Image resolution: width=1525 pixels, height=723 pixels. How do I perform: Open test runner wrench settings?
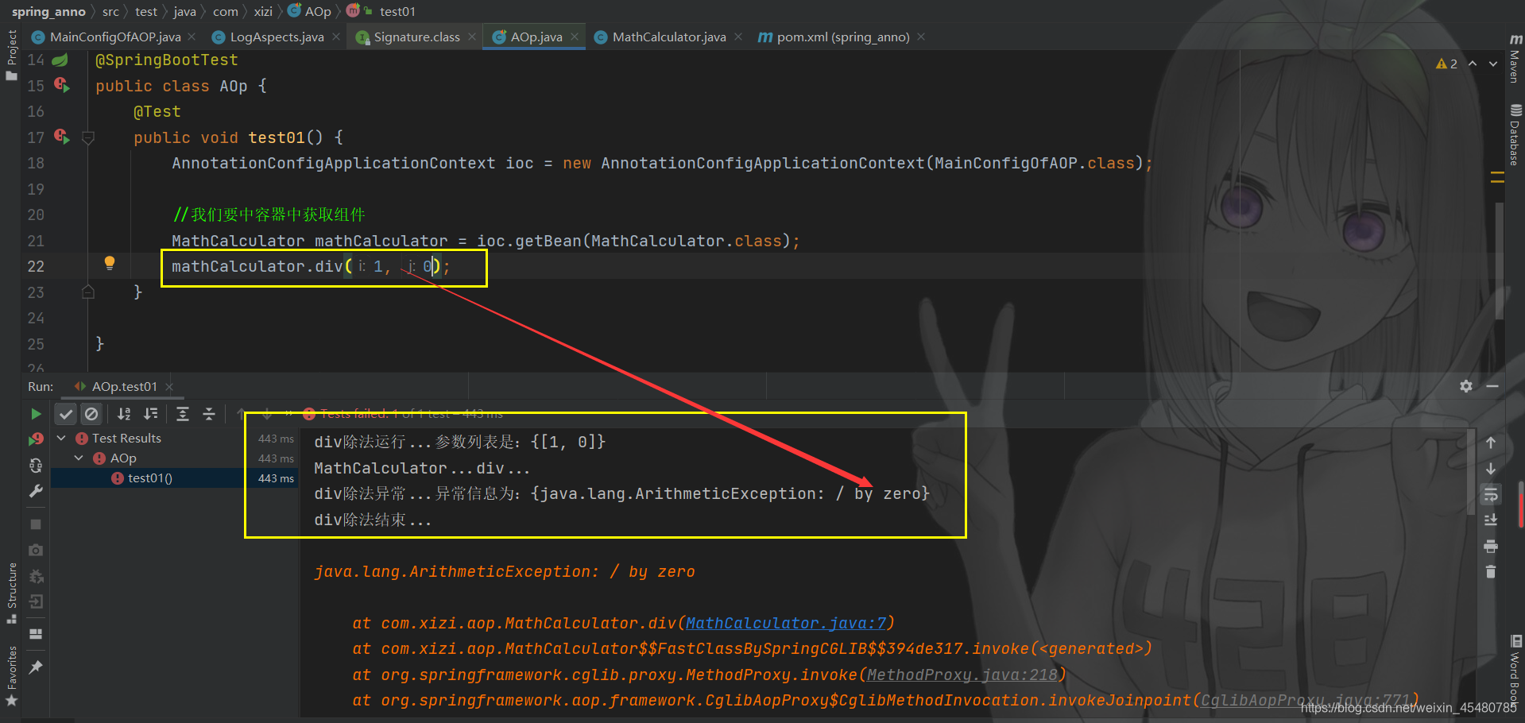tap(36, 492)
